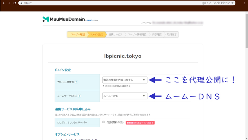Click the 連携サービス同時申し込み heading
The height and width of the screenshot is (140, 248).
[x=73, y=109]
